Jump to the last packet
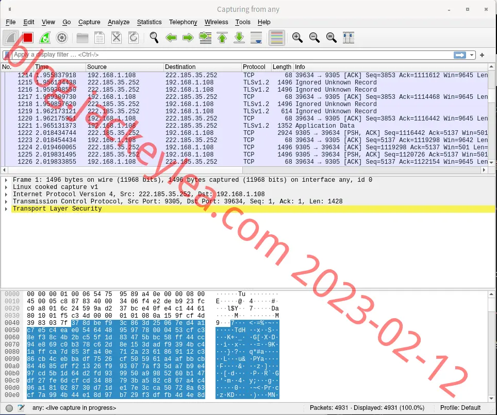The width and height of the screenshot is (497, 415). point(239,38)
